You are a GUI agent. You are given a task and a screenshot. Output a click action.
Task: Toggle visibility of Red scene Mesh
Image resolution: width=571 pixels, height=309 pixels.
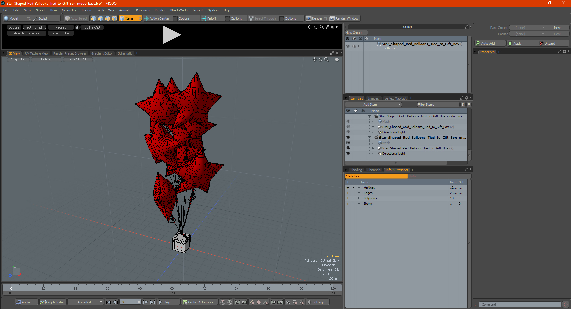click(x=348, y=143)
